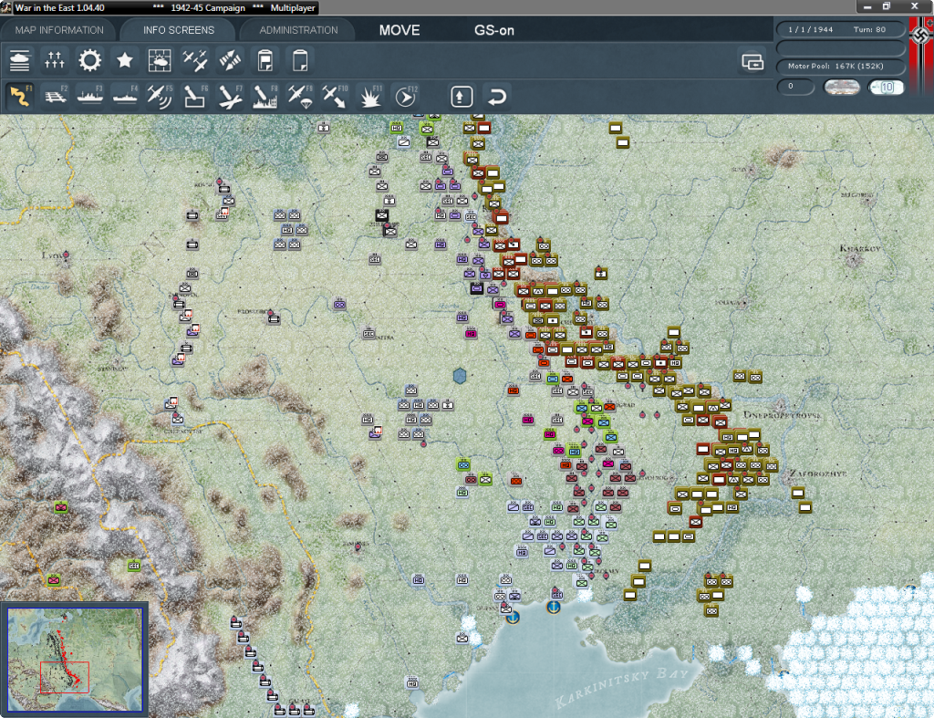Click the Lvov city label

click(x=52, y=255)
